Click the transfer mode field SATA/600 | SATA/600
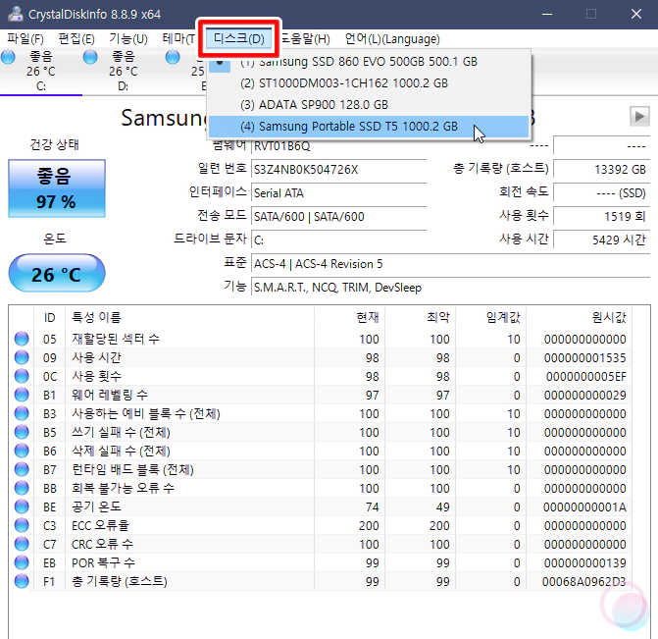 coord(338,216)
